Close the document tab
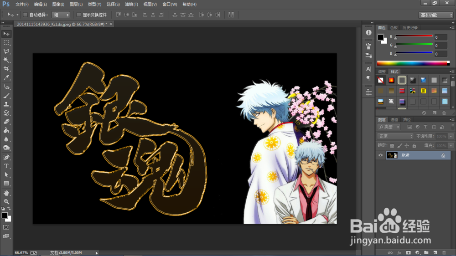Screen dimensions: 456x256 coord(111,24)
